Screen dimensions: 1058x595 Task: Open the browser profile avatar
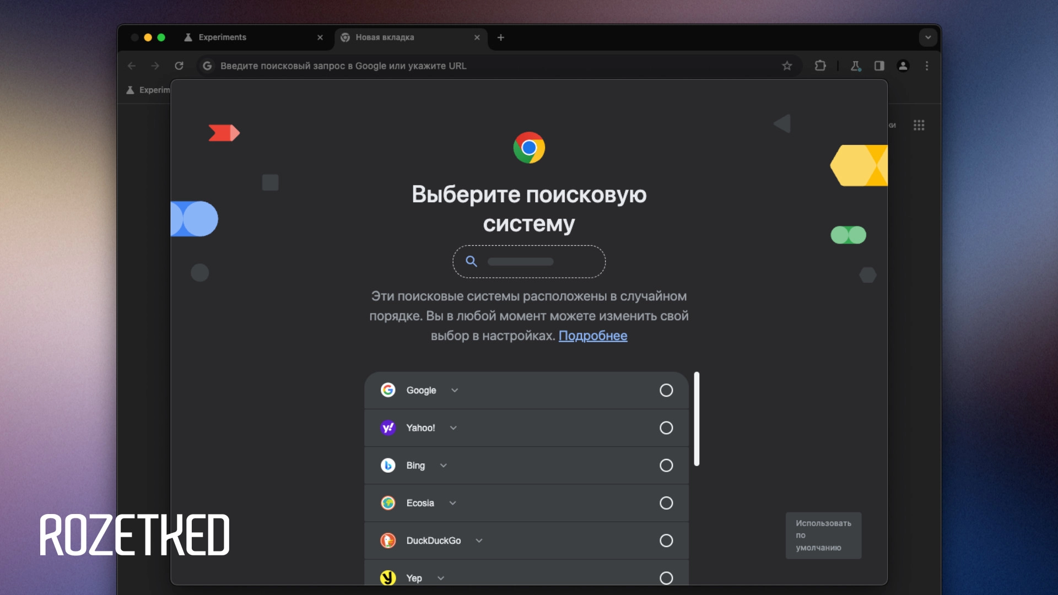click(x=903, y=66)
